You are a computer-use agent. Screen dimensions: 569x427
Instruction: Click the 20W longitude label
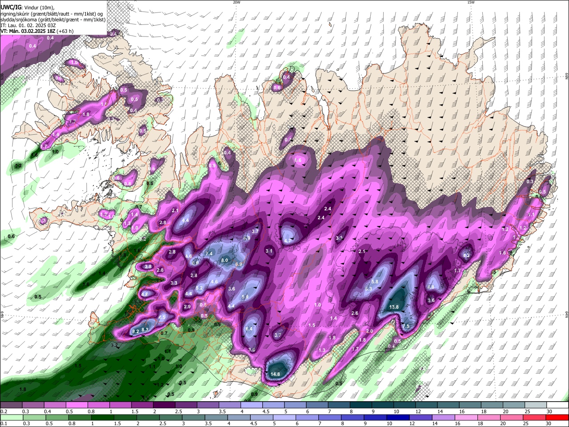(236, 2)
